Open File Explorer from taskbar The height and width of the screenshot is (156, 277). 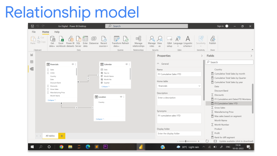pos(70,147)
